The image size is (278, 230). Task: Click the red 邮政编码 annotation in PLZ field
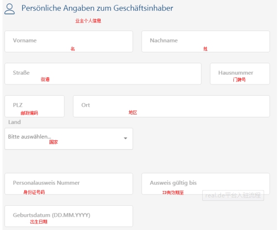point(29,113)
